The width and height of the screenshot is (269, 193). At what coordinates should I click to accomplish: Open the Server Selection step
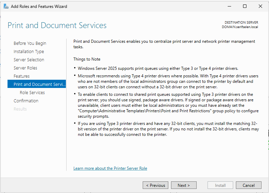(29, 60)
